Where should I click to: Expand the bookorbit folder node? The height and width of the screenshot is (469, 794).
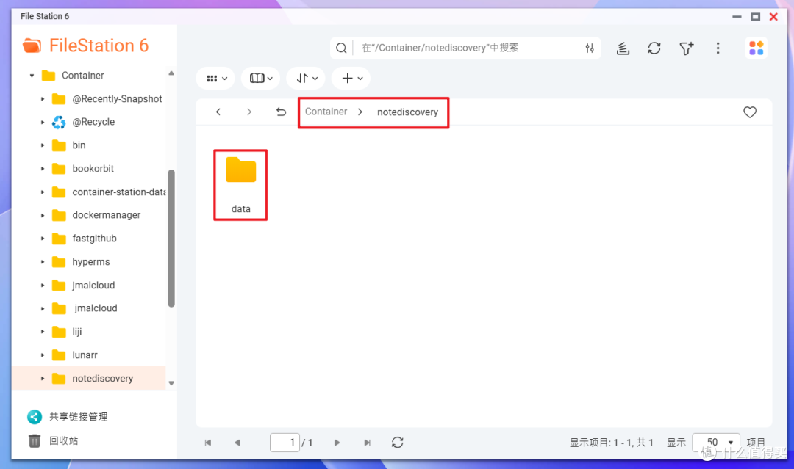[43, 169]
